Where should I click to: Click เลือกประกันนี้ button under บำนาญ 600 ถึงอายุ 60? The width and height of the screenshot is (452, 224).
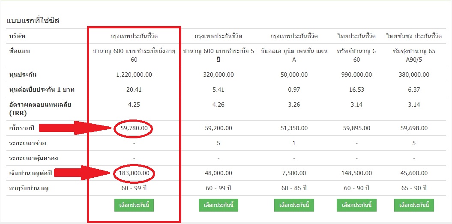pyautogui.click(x=134, y=205)
